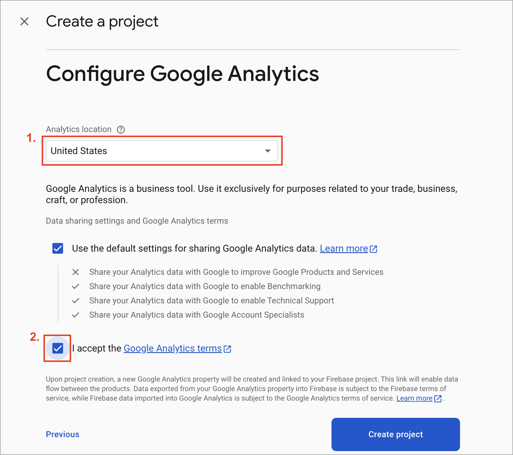Click the Analytics location help icon
513x455 pixels.
[x=121, y=130]
